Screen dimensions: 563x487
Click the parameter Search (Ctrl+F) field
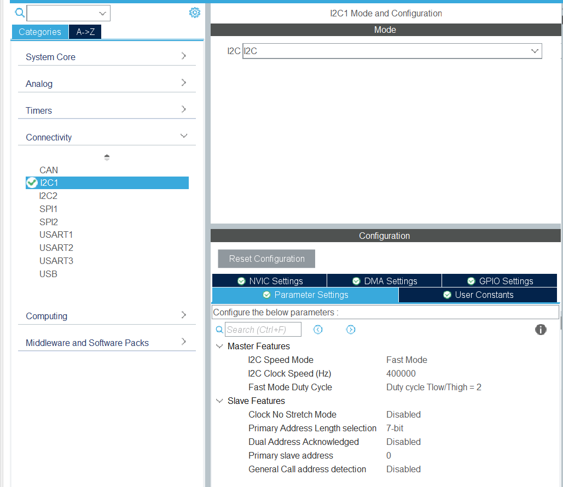pos(263,329)
